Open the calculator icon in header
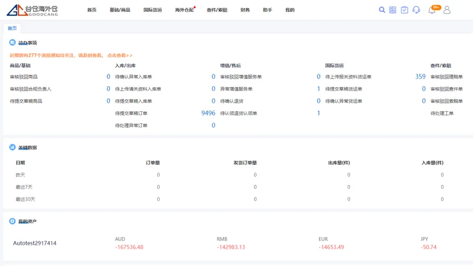 393,10
